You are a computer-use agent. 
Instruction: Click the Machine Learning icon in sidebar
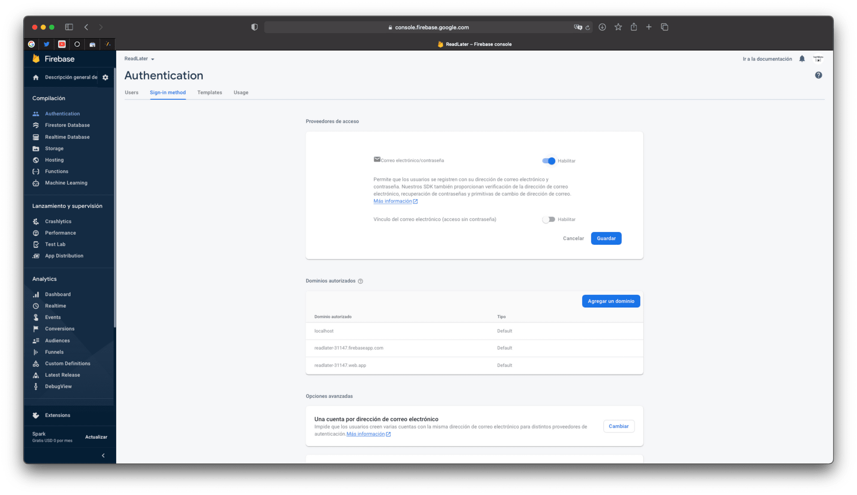36,183
